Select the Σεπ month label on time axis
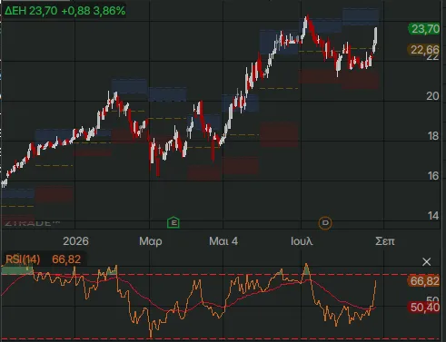The image size is (446, 342). (x=385, y=241)
